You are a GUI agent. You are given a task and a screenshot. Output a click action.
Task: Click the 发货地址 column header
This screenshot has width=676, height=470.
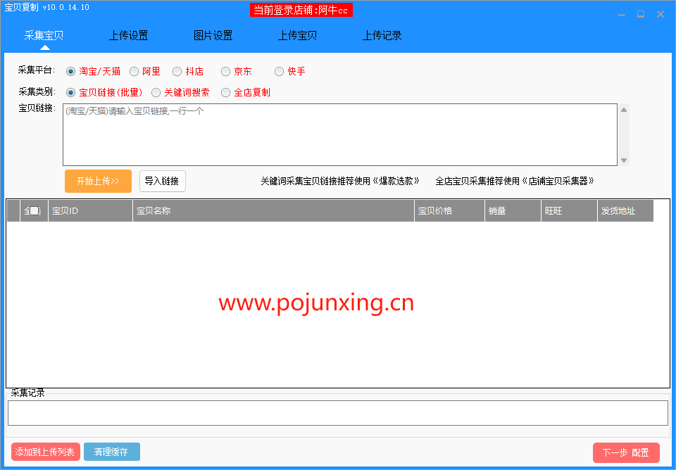[625, 210]
